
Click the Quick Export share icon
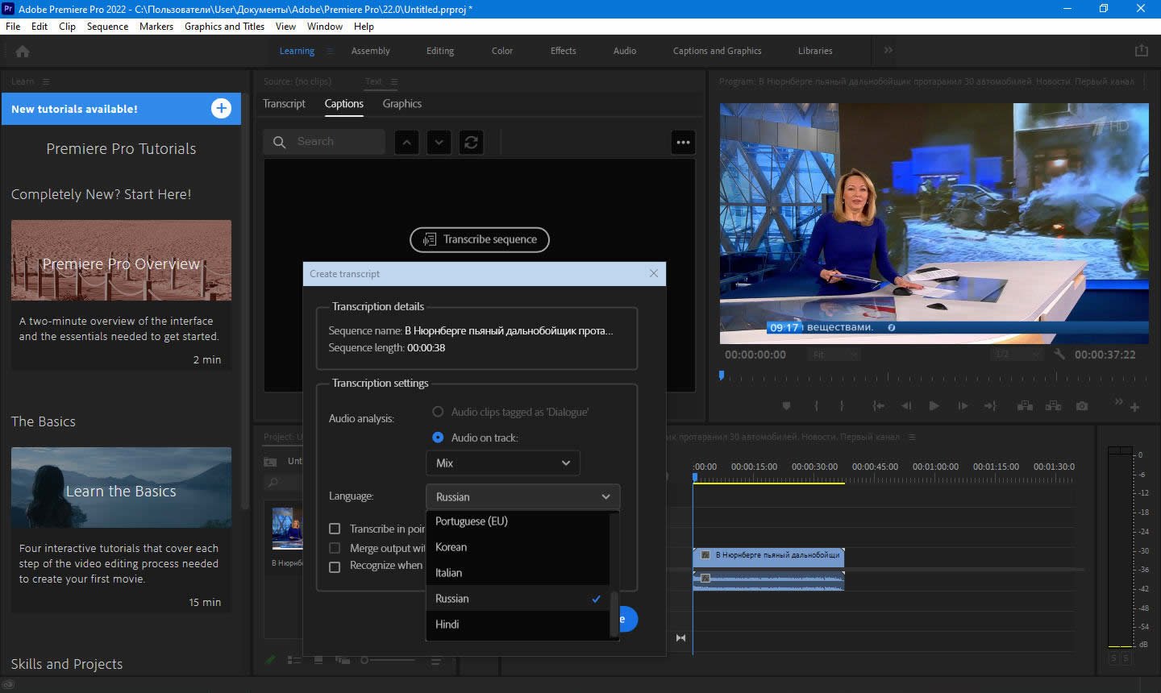pos(1141,51)
